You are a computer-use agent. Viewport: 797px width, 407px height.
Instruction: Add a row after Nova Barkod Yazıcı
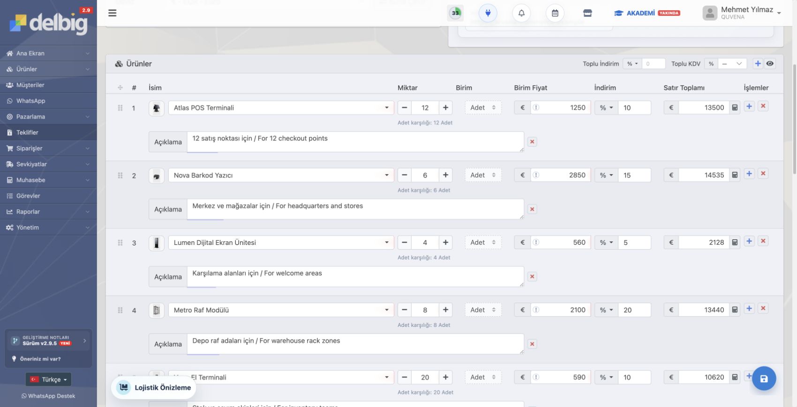coord(749,174)
